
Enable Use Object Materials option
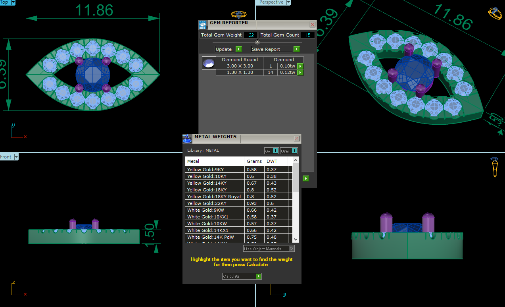(x=292, y=249)
